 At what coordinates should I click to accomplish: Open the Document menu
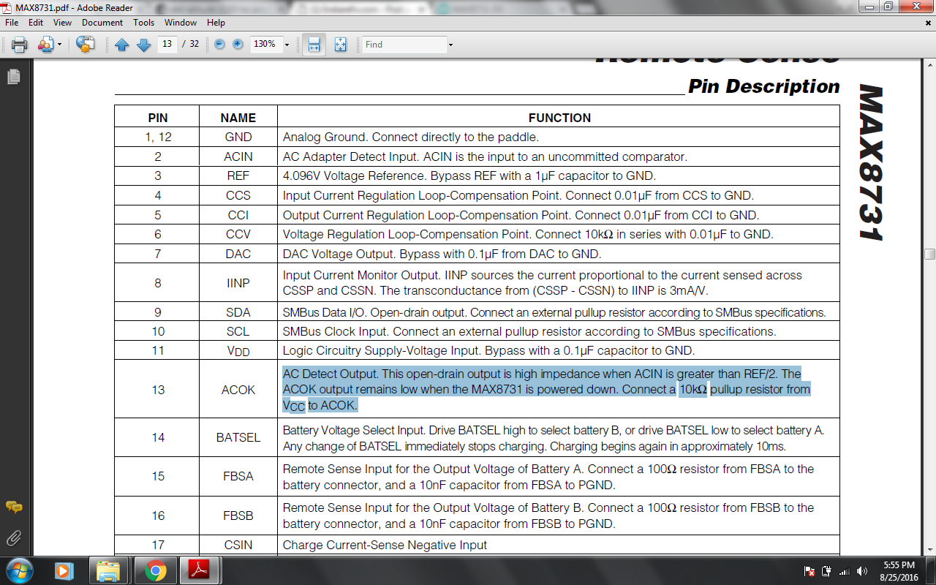point(102,23)
